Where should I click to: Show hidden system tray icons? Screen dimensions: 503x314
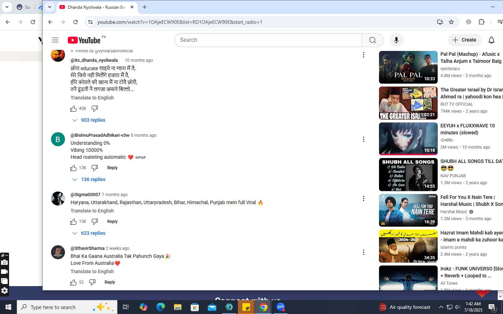(441, 307)
